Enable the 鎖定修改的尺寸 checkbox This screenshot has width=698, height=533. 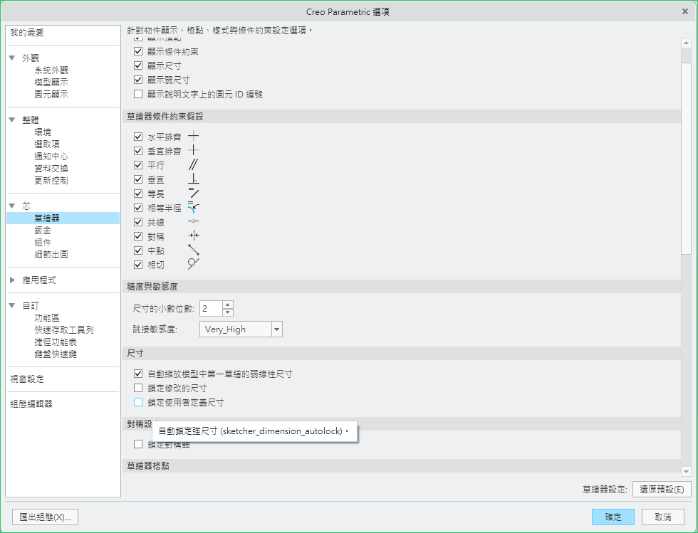[139, 388]
